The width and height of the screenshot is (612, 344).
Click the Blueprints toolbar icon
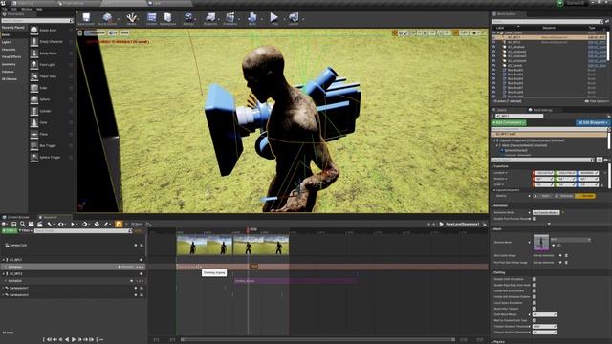tap(210, 18)
